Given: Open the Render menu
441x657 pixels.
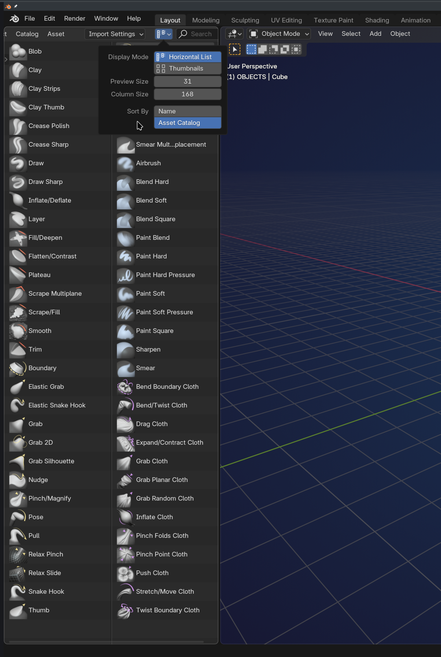Looking at the screenshot, I should click(74, 19).
